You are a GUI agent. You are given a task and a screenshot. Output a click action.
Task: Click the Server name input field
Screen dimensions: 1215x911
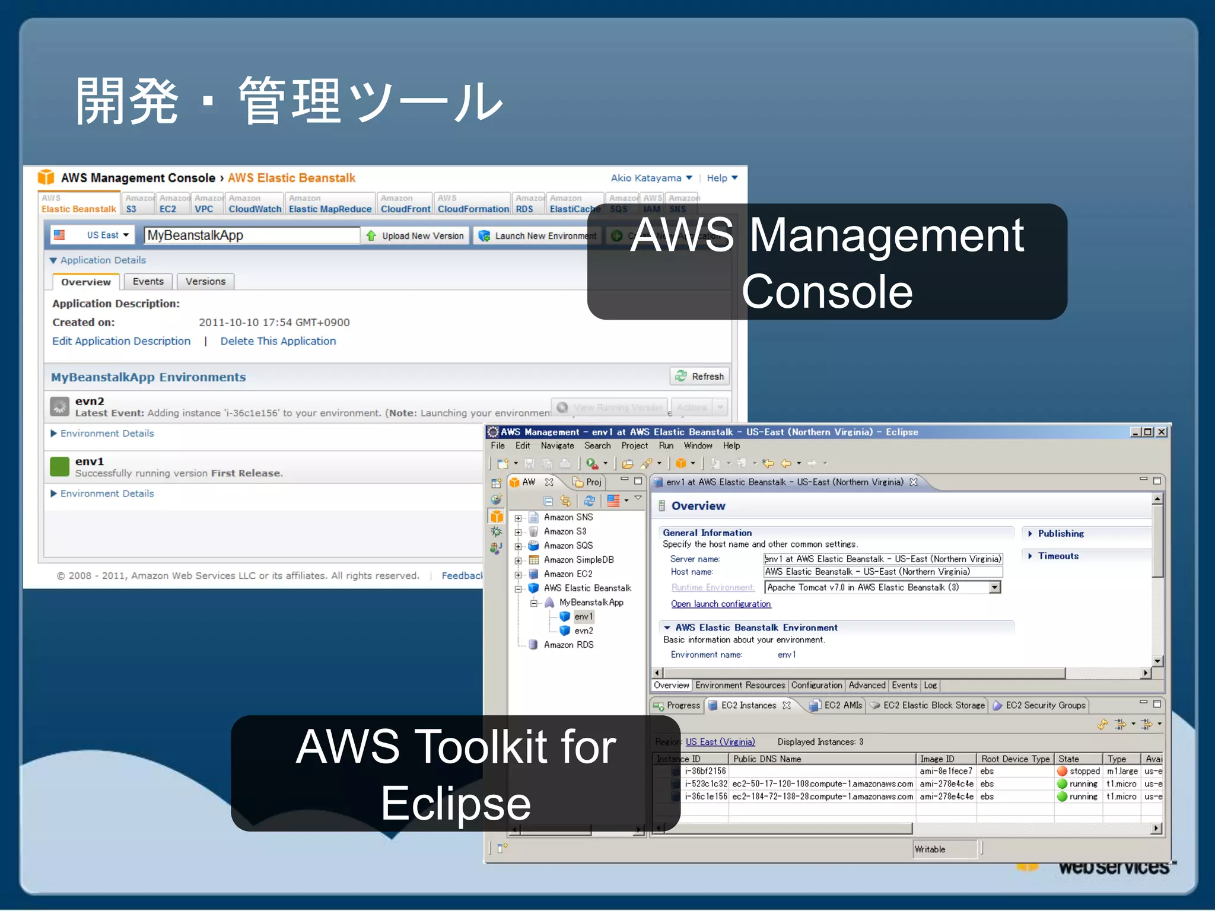tap(883, 559)
